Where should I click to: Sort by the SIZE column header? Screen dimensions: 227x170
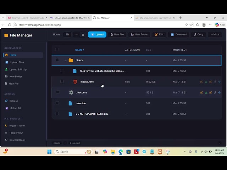149,50
